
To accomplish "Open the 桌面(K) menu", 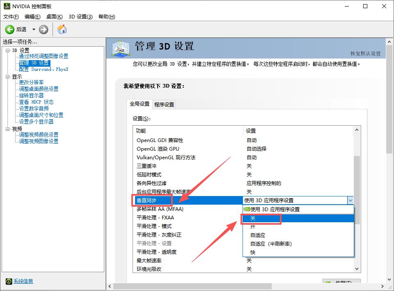I will (x=54, y=16).
